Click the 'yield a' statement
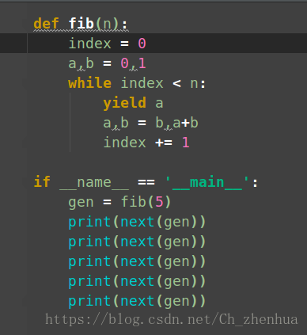The image size is (307, 335). coord(133,103)
